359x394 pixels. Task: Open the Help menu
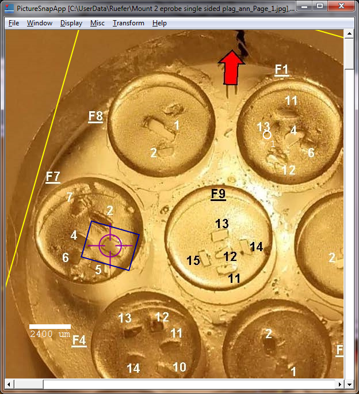(x=160, y=23)
